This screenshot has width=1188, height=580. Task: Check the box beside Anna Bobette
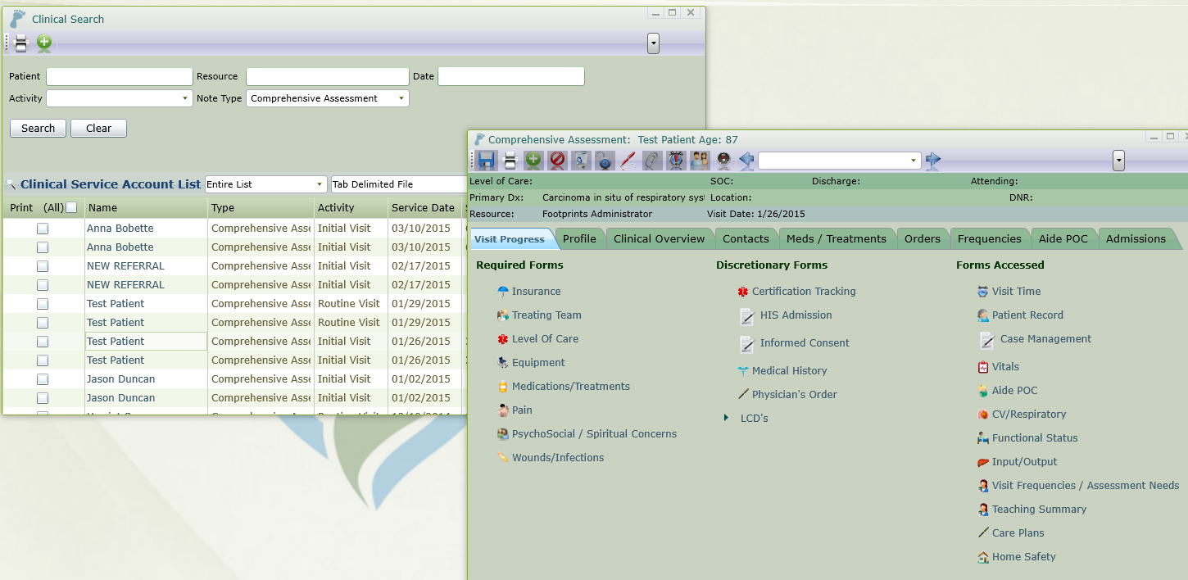point(43,228)
